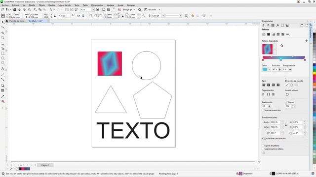Open the Herramientas menu
Screen dimensions: 316x177
(97, 5)
